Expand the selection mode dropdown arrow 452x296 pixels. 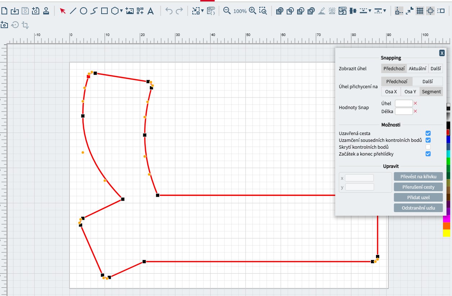(x=202, y=11)
